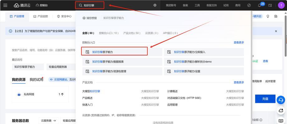Click the wallet card icon in top bar
Screen dimensions: 287x124
coord(270,5)
